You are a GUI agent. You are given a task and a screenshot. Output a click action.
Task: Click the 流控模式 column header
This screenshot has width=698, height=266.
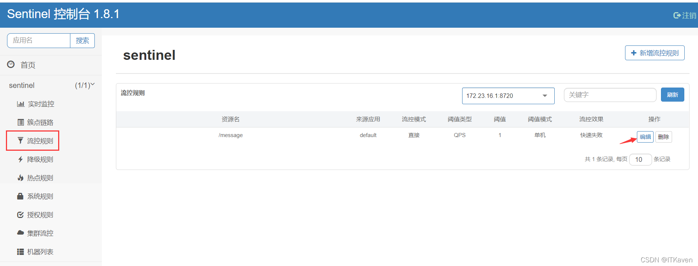pos(414,119)
